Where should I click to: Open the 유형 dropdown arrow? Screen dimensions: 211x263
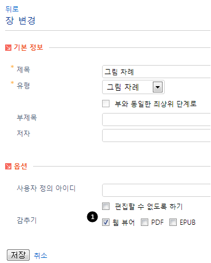tap(157, 87)
